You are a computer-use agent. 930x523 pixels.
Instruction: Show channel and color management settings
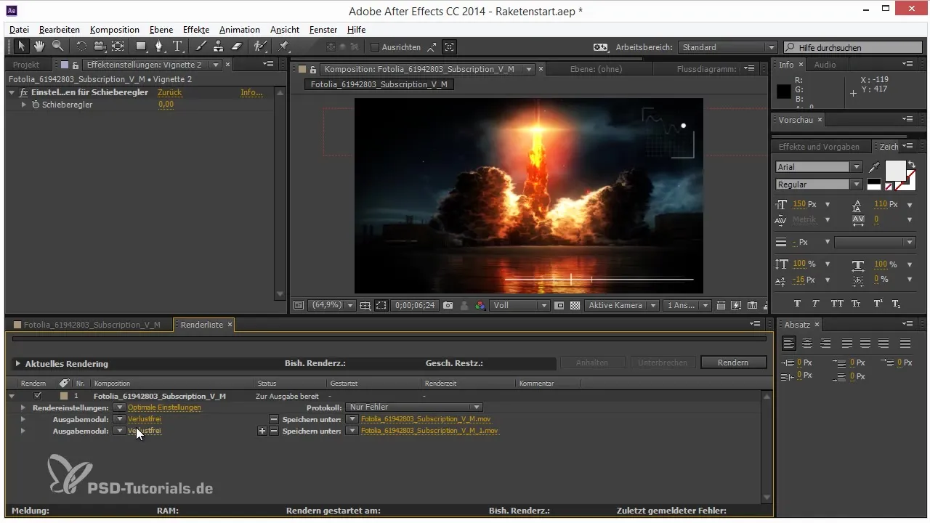tap(480, 306)
